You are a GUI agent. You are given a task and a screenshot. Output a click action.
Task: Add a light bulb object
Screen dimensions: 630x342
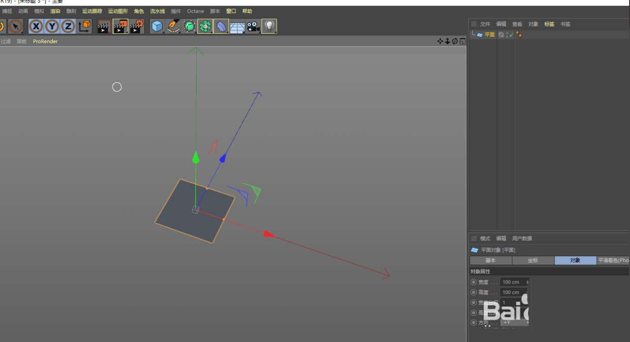(x=269, y=27)
